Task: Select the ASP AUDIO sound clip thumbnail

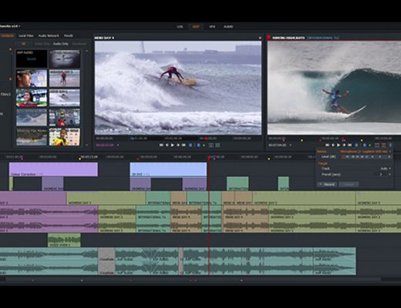Action: click(32, 59)
